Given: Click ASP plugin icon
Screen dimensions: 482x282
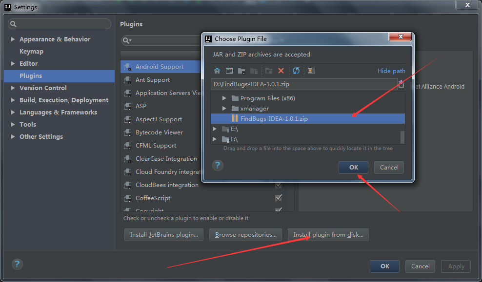Looking at the screenshot, I should point(127,106).
